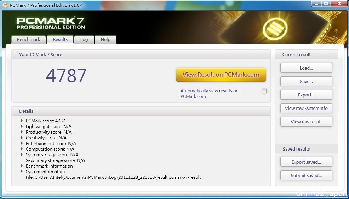Open View raw SystemInfo
Screen dimensions: 349x199
(306, 108)
